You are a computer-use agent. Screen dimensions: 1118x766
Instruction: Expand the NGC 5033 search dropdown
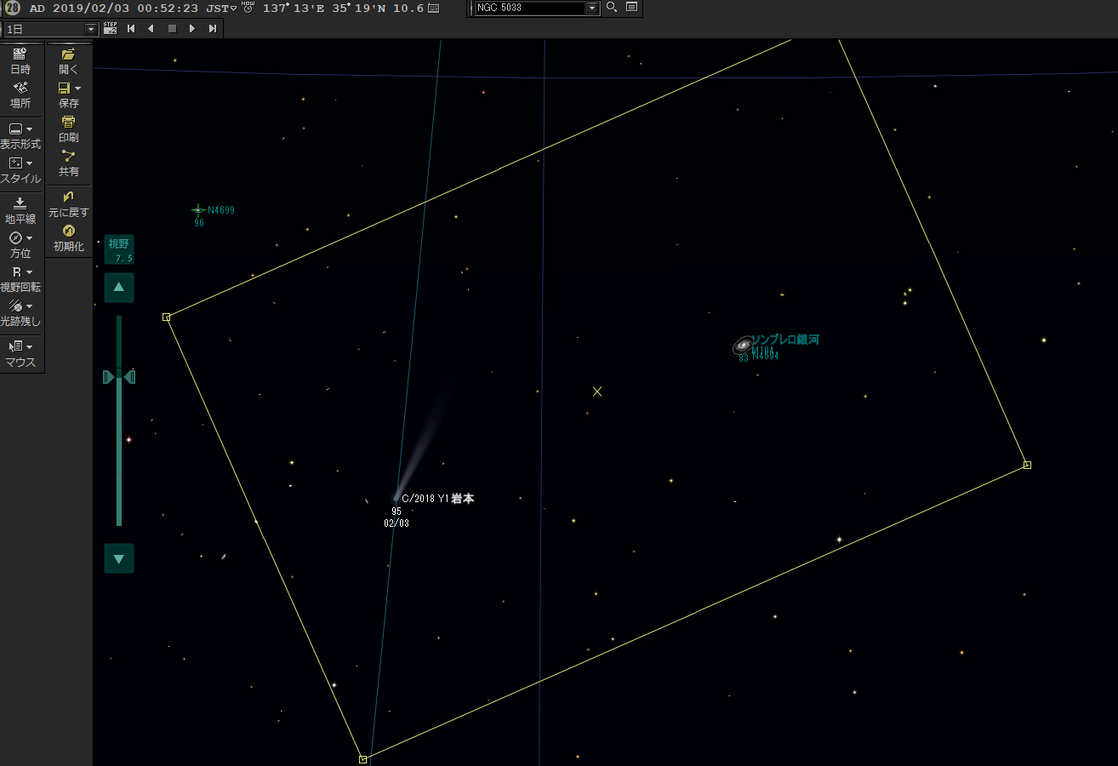(x=592, y=8)
